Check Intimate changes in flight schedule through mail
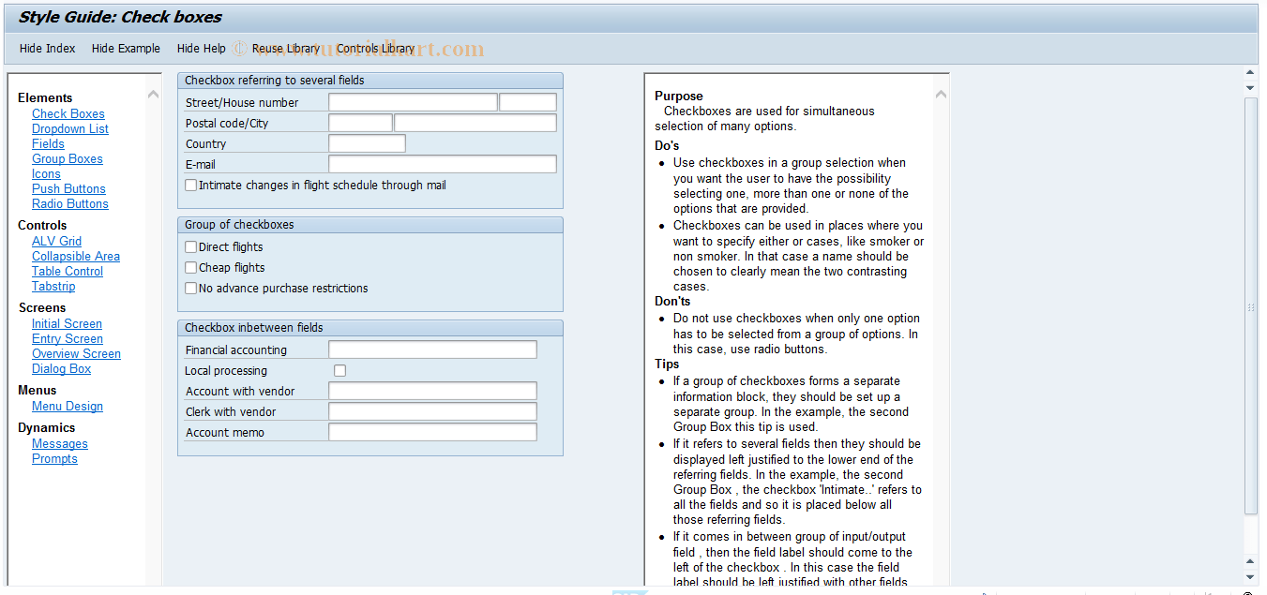Image resolution: width=1267 pixels, height=595 pixels. pos(190,185)
